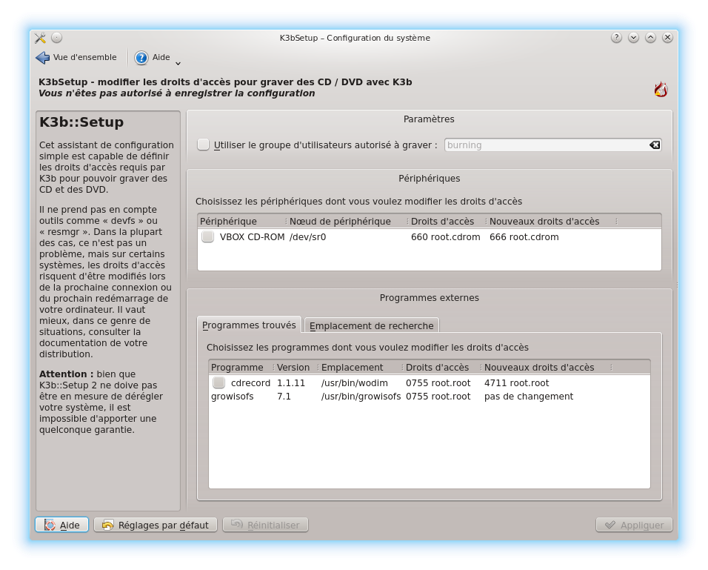Open the Aide toolbar dropdown arrow
Image resolution: width=708 pixels, height=570 pixels.
pos(178,62)
